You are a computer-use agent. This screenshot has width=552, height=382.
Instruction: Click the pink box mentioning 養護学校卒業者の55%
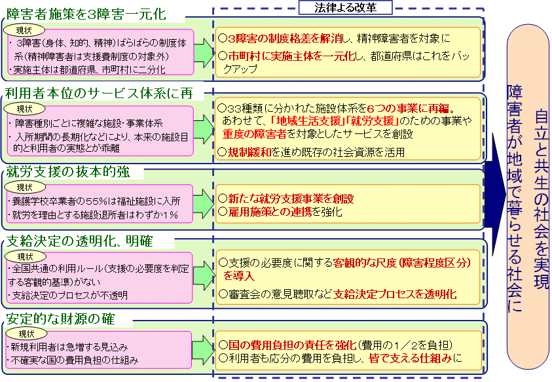click(x=99, y=201)
